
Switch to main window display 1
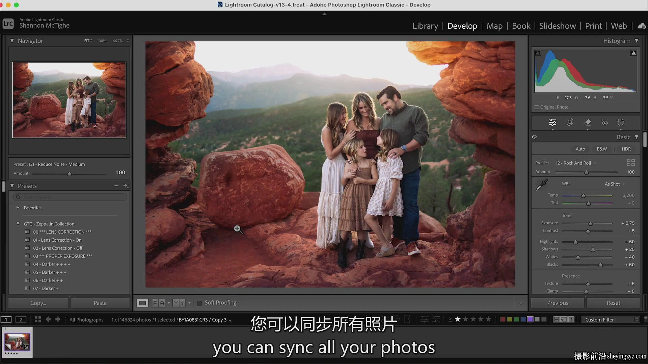pyautogui.click(x=6, y=320)
